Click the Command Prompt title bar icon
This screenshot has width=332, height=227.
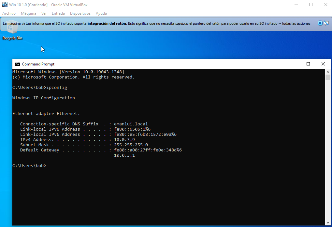pos(17,64)
